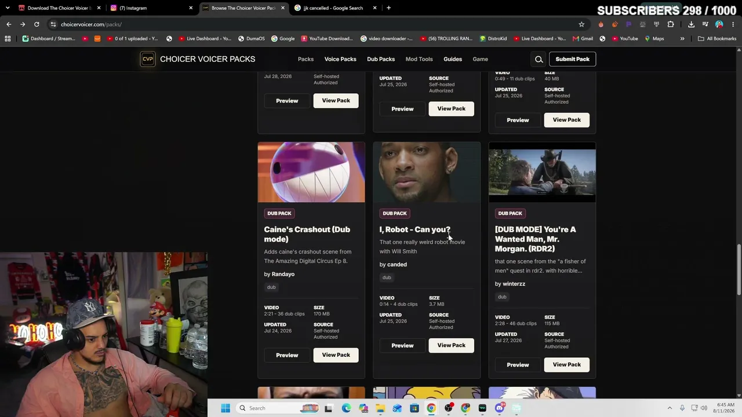The image size is (742, 417).
Task: Open the Chrome extensions puzzle icon
Action: (x=671, y=24)
